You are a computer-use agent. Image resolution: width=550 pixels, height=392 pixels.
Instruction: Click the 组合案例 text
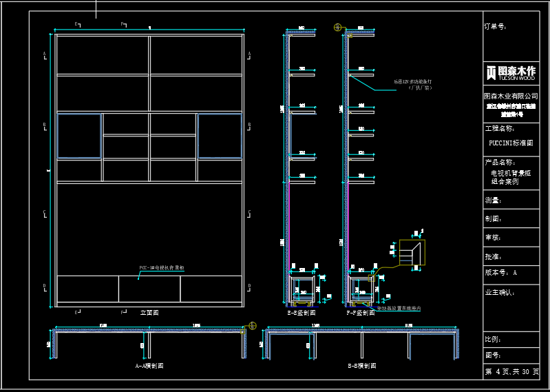pyautogui.click(x=505, y=182)
